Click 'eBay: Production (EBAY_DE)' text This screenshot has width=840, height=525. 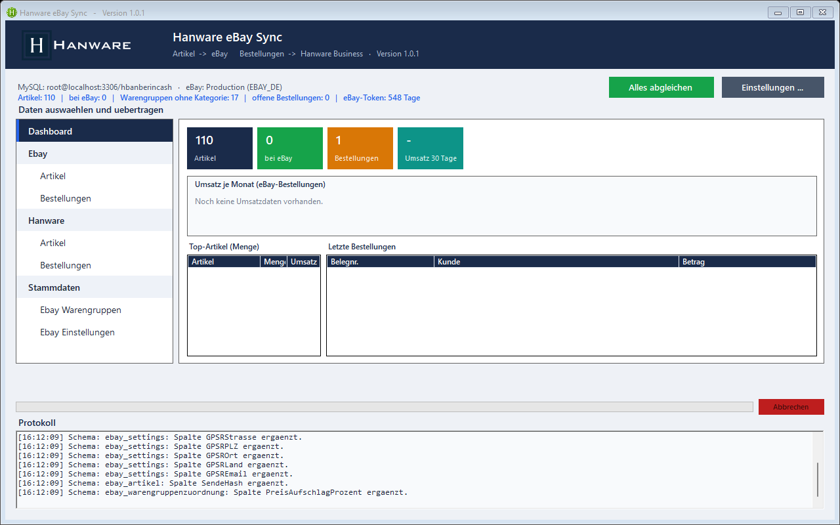coord(234,87)
